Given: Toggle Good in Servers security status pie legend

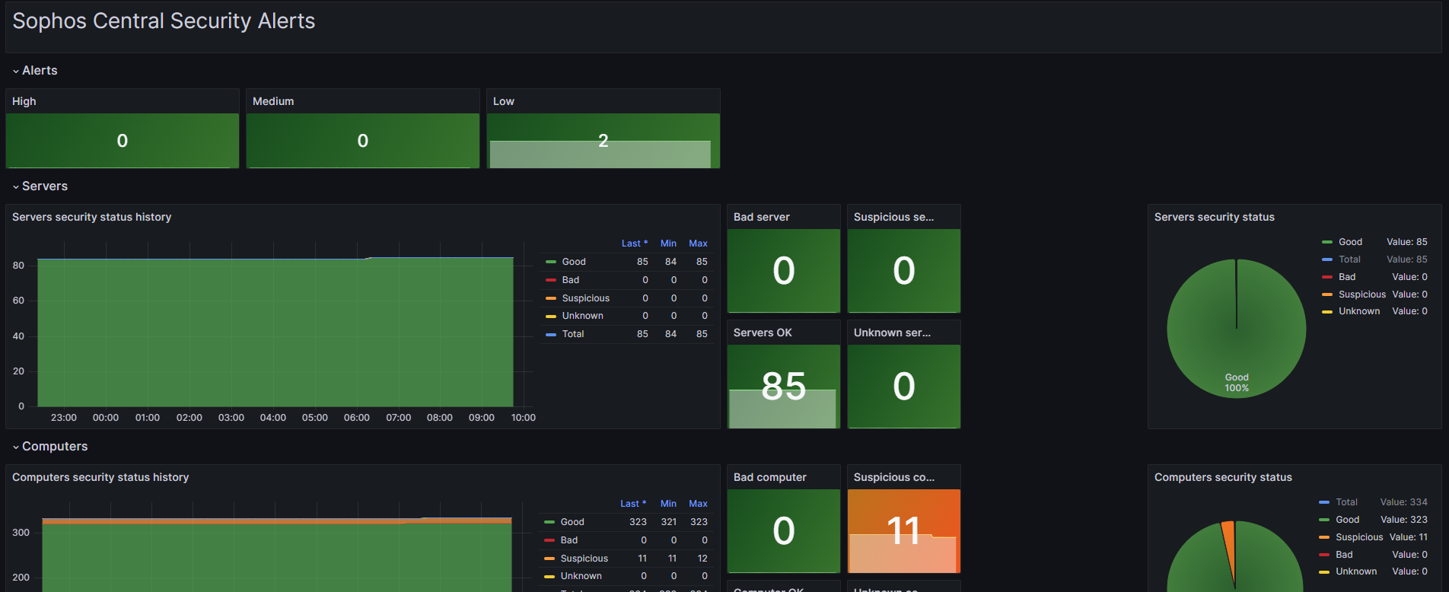Looking at the screenshot, I should coord(1350,242).
